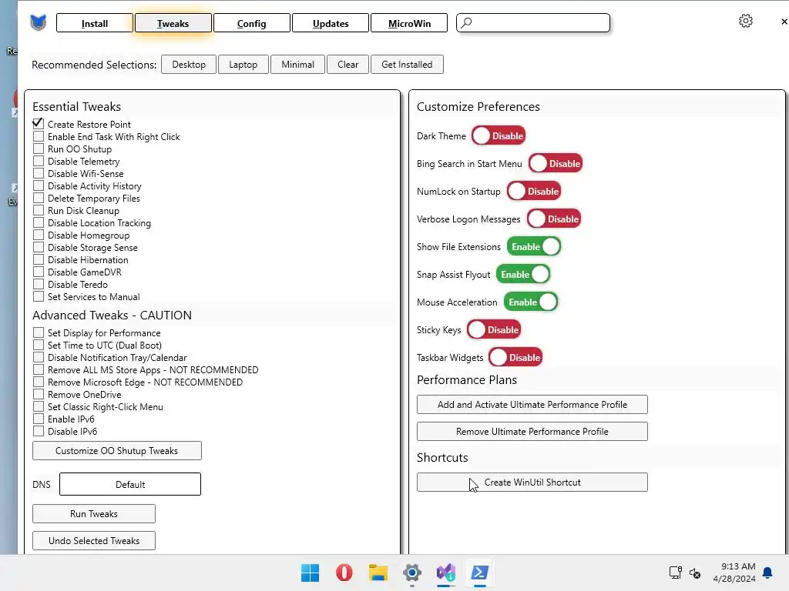Open Settings app from taskbar
Viewport: 789px width, 591px height.
tap(411, 573)
